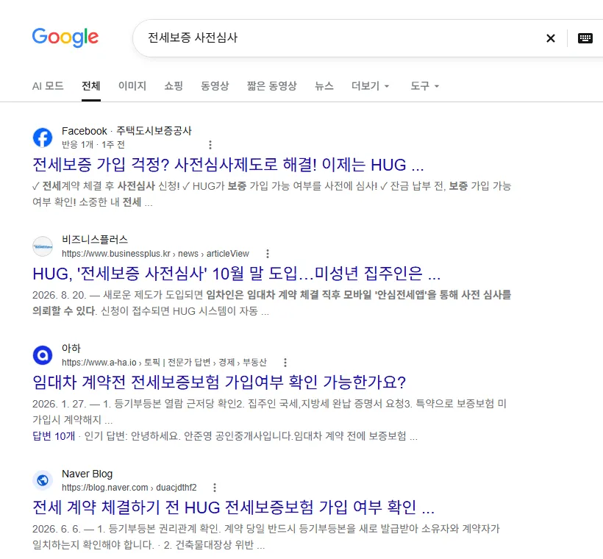Click the Google logo
The image size is (603, 559).
click(x=65, y=38)
